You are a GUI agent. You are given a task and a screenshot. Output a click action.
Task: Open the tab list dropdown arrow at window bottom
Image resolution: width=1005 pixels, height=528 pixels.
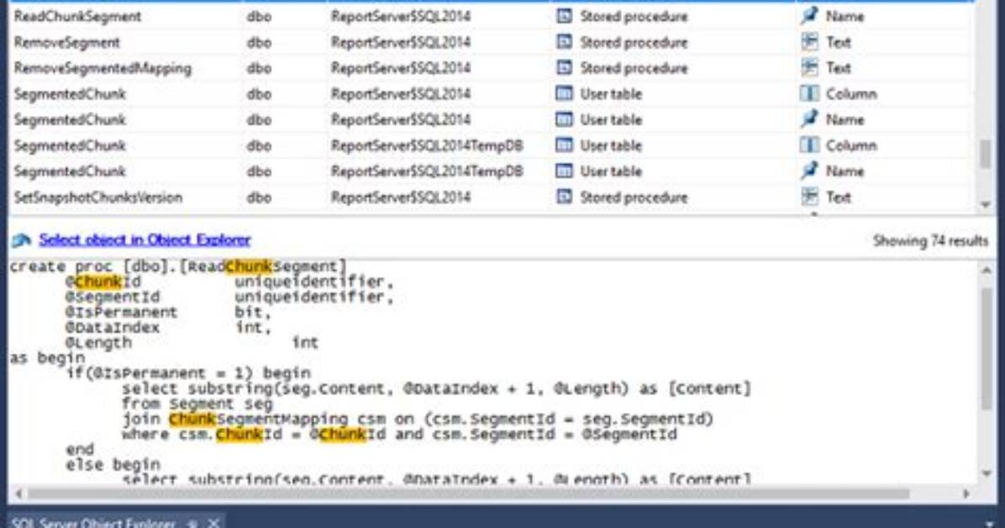click(x=990, y=524)
